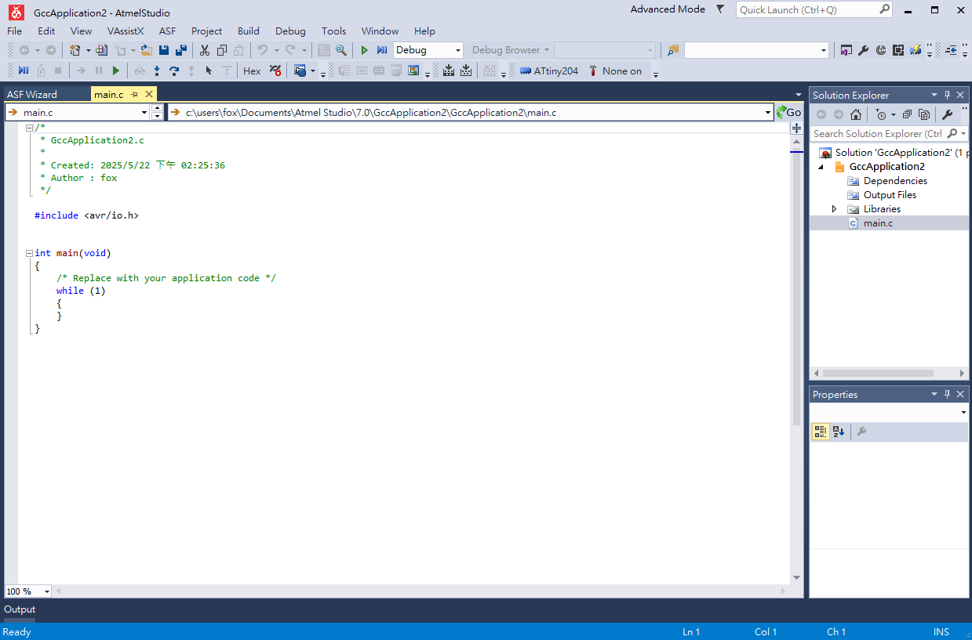Viewport: 972px width, 640px height.
Task: Click the feedback filter icon near Advanced Mode
Action: click(721, 9)
